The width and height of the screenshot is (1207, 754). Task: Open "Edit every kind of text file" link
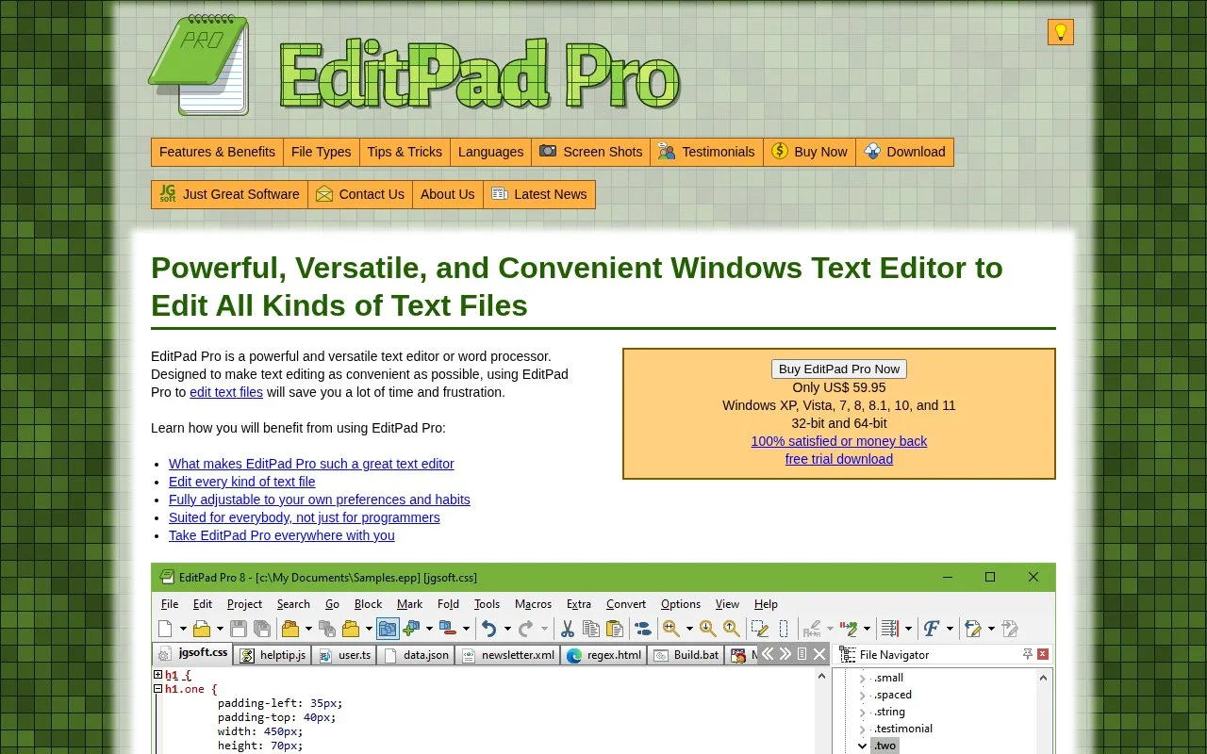pos(242,482)
